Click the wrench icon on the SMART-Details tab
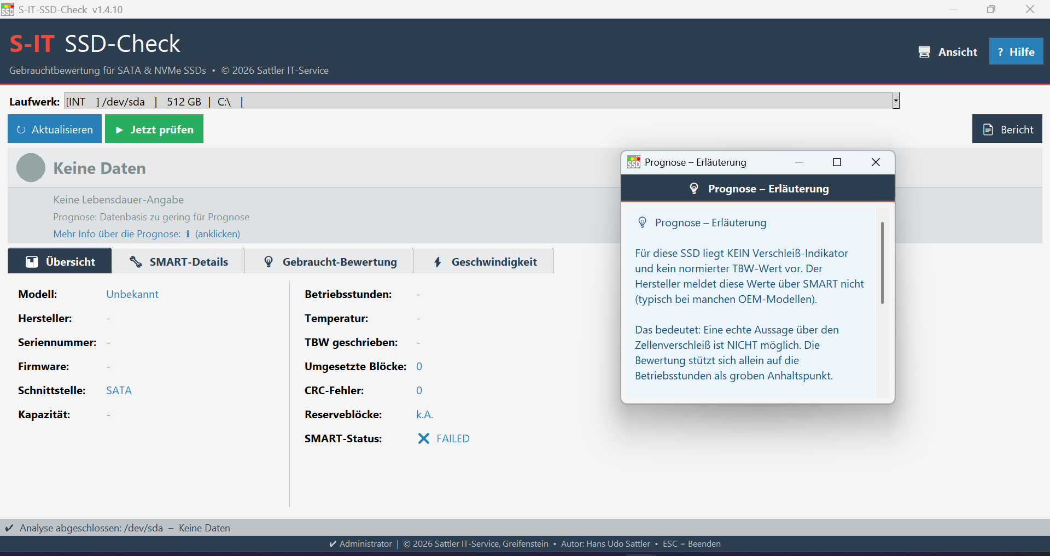Screen dimensions: 1050x556 coord(136,261)
